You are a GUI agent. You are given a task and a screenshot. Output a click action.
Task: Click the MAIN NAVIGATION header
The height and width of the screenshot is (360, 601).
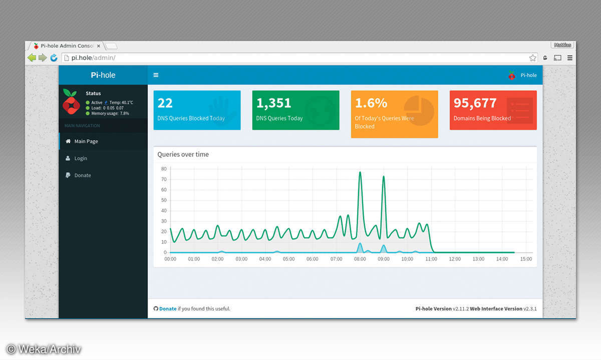click(x=82, y=126)
